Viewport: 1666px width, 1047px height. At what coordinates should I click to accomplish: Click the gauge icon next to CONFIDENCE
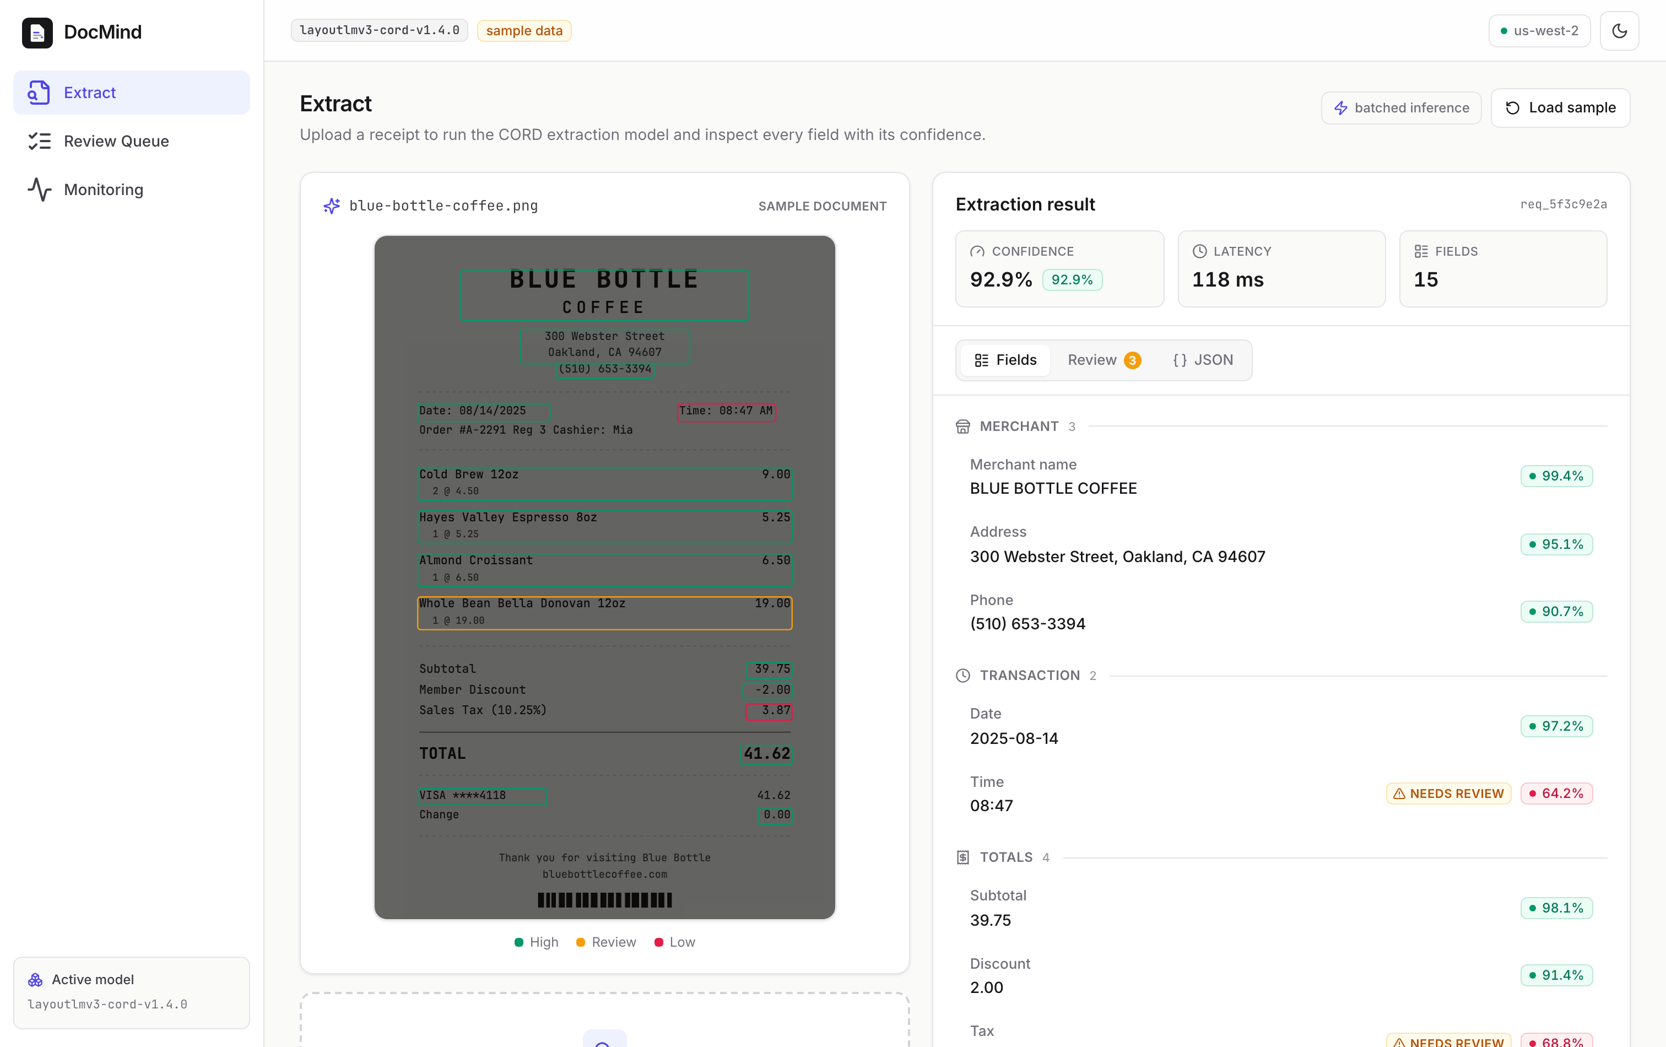(x=977, y=251)
